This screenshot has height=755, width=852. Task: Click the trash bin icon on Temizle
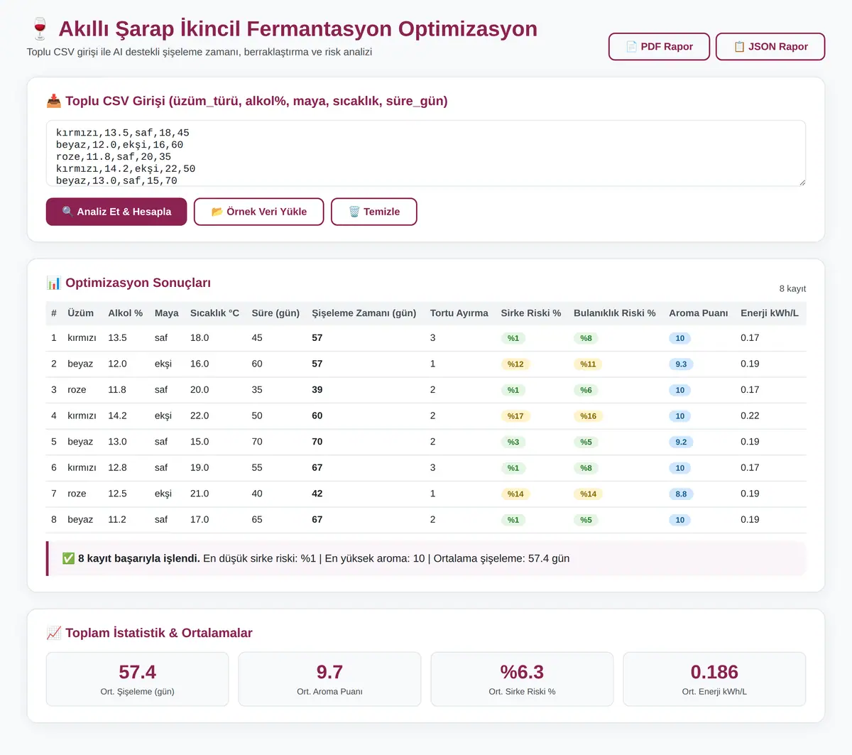tap(354, 212)
